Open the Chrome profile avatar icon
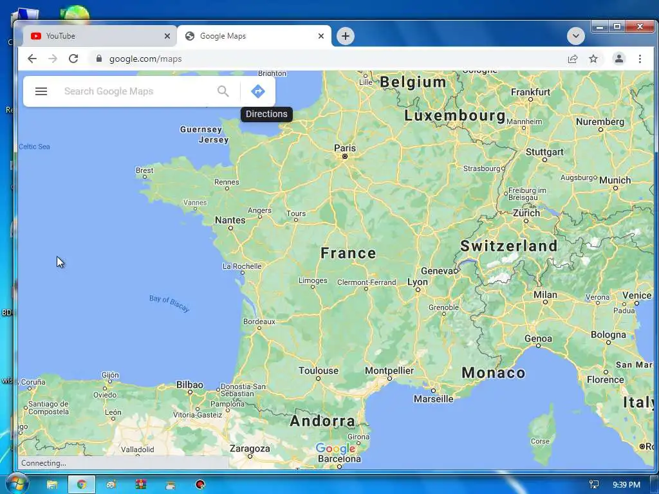659x494 pixels. (618, 59)
